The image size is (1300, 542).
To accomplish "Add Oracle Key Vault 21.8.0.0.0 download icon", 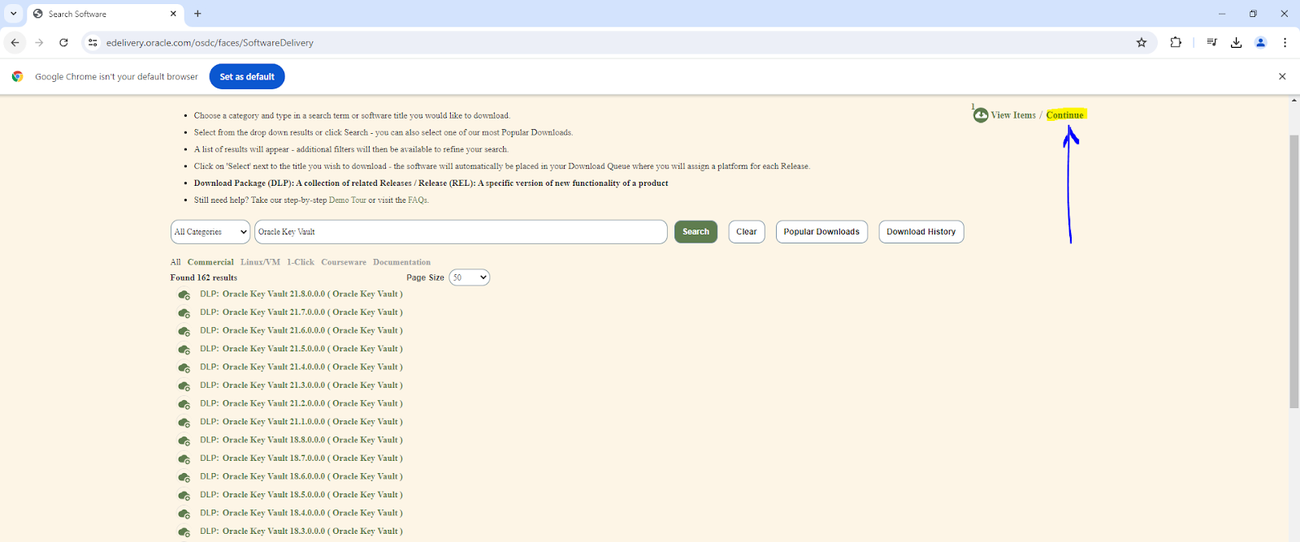I will (184, 295).
